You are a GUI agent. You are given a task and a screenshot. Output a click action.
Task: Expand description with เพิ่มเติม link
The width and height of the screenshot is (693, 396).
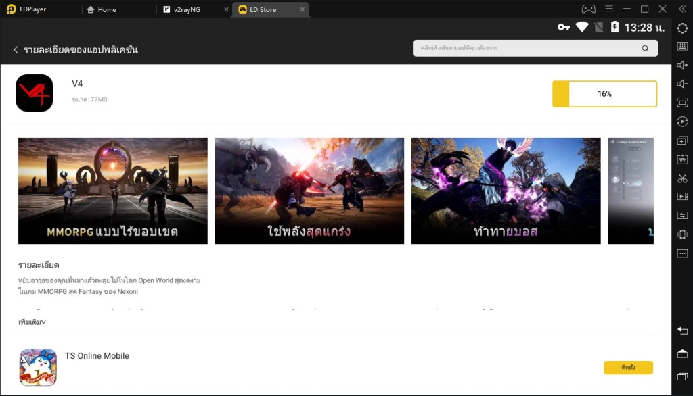point(32,322)
